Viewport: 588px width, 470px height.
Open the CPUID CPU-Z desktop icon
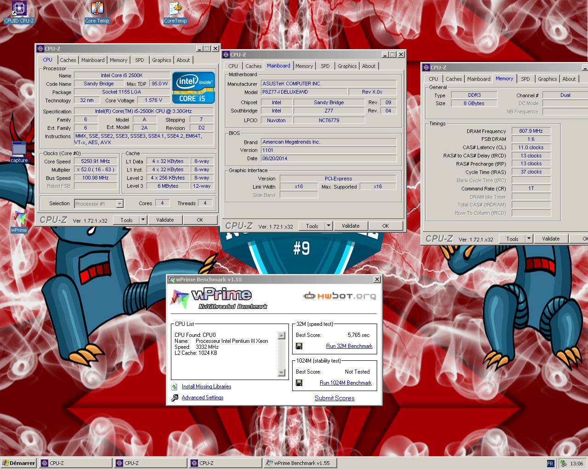click(x=19, y=12)
